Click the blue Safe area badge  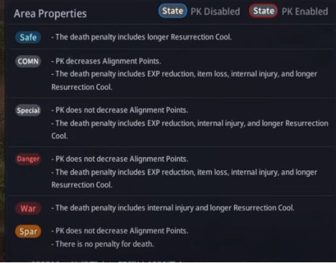coord(28,37)
